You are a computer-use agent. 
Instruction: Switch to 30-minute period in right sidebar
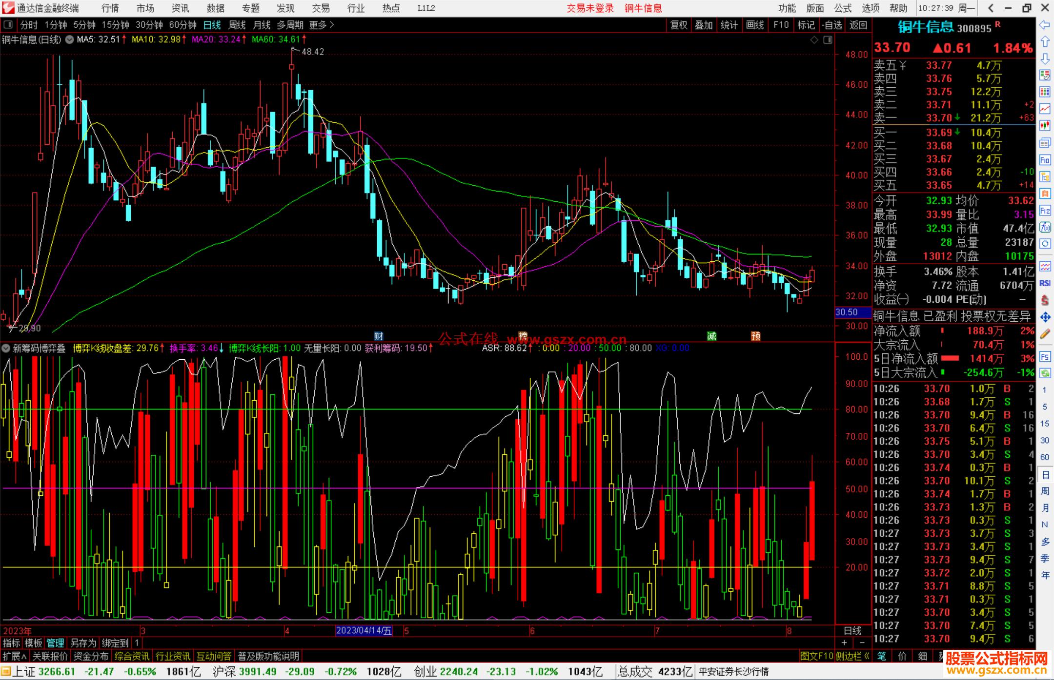click(x=1045, y=440)
